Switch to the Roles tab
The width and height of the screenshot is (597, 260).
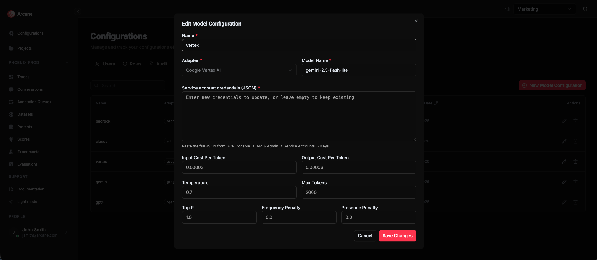(x=132, y=64)
